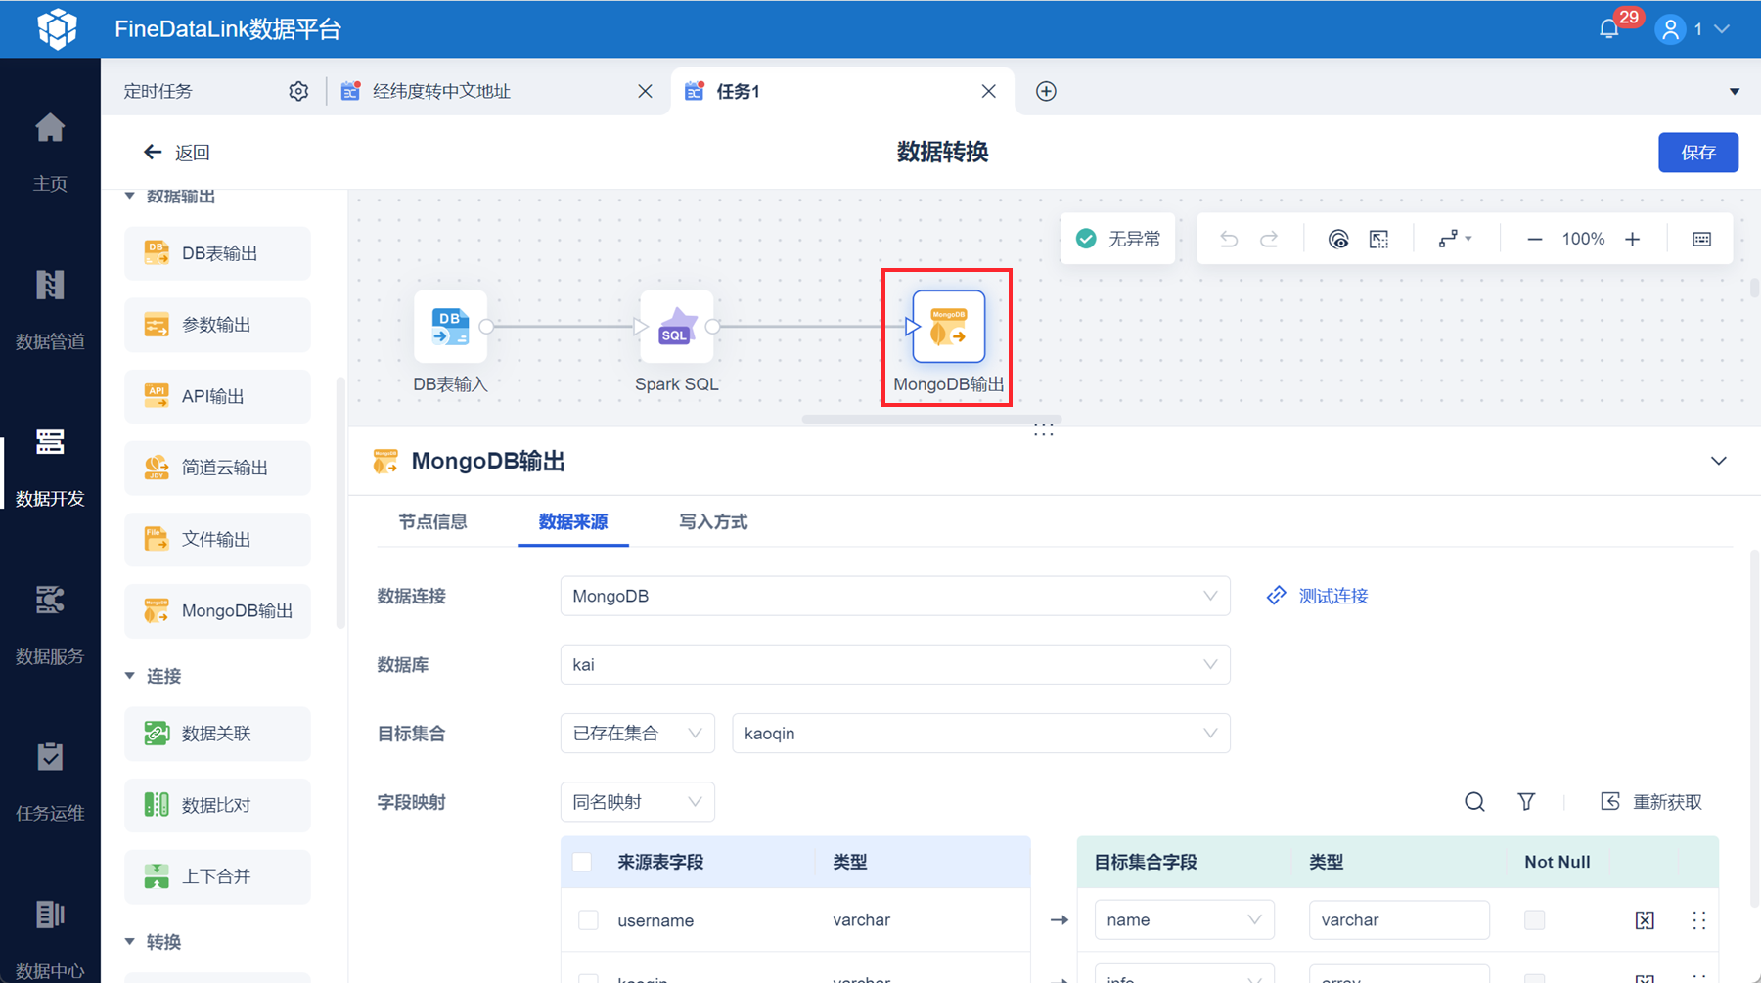Screen dimensions: 1761x983
Task: Open the 数据连接 MongoDB dropdown
Action: (x=894, y=596)
